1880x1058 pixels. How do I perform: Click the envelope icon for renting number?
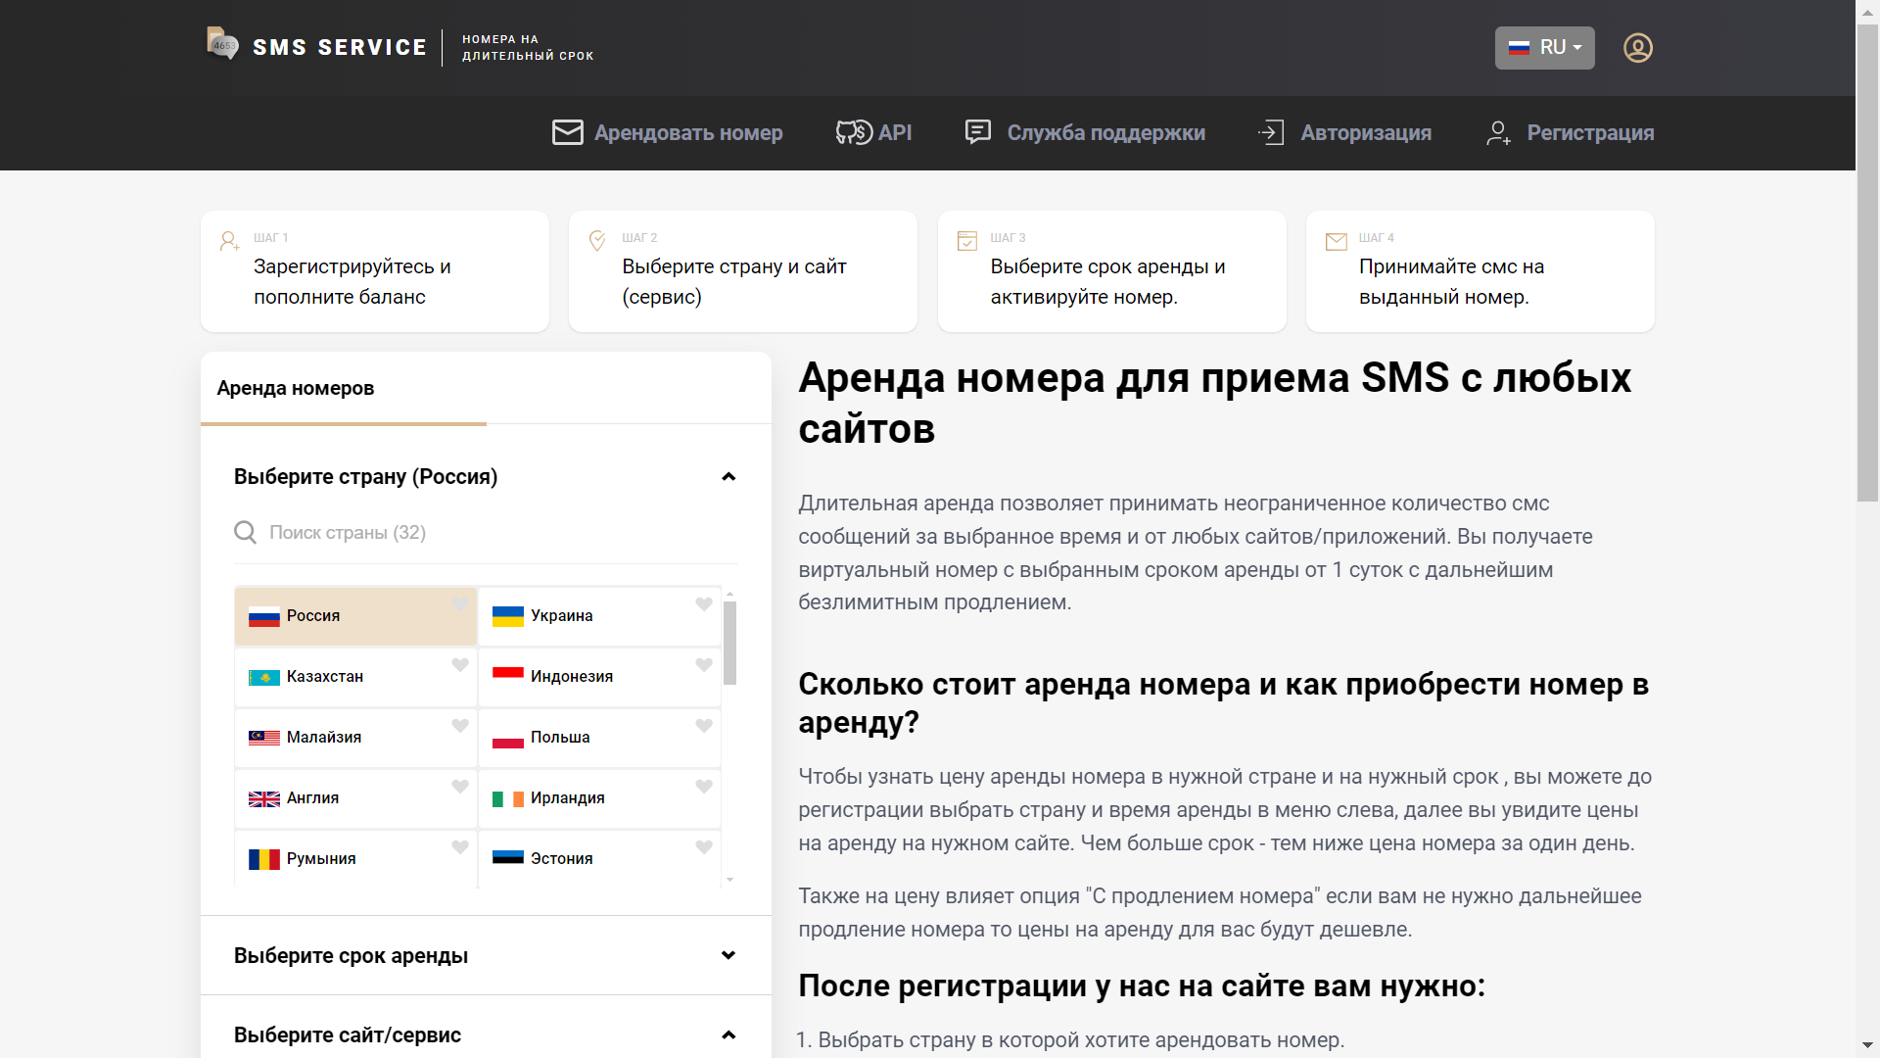click(567, 132)
